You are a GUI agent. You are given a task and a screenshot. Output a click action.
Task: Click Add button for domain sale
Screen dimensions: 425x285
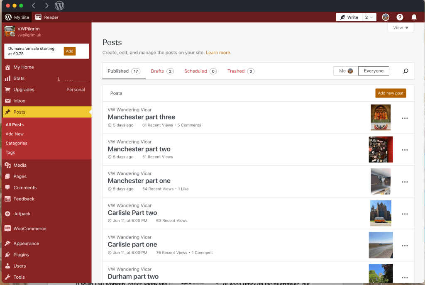70,51
